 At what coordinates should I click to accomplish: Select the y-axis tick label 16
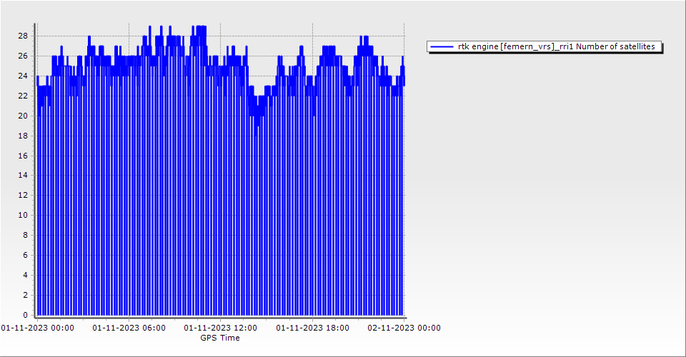click(23, 156)
